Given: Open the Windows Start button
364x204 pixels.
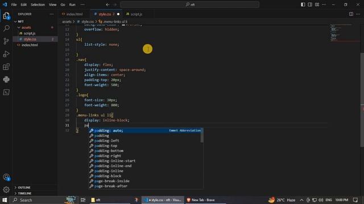Looking at the screenshot, I should pyautogui.click(x=5, y=200).
